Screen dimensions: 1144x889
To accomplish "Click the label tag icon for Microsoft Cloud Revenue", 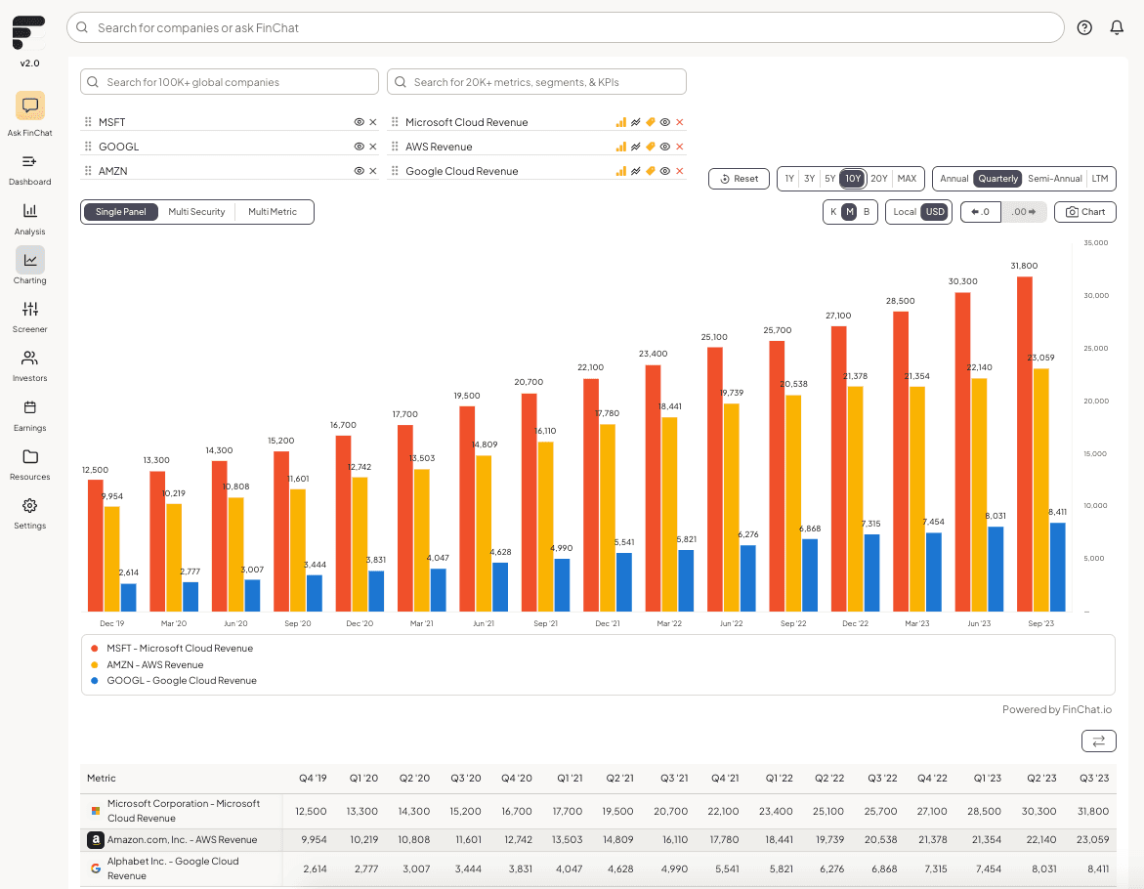I will 650,122.
